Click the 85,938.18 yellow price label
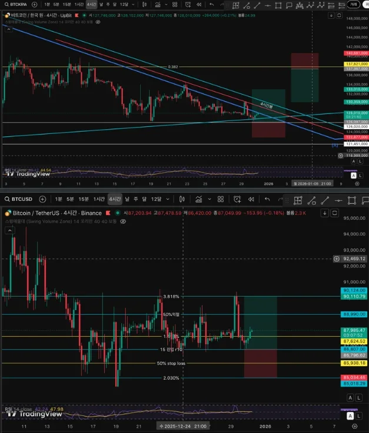This screenshot has height=433, width=369. click(x=354, y=363)
